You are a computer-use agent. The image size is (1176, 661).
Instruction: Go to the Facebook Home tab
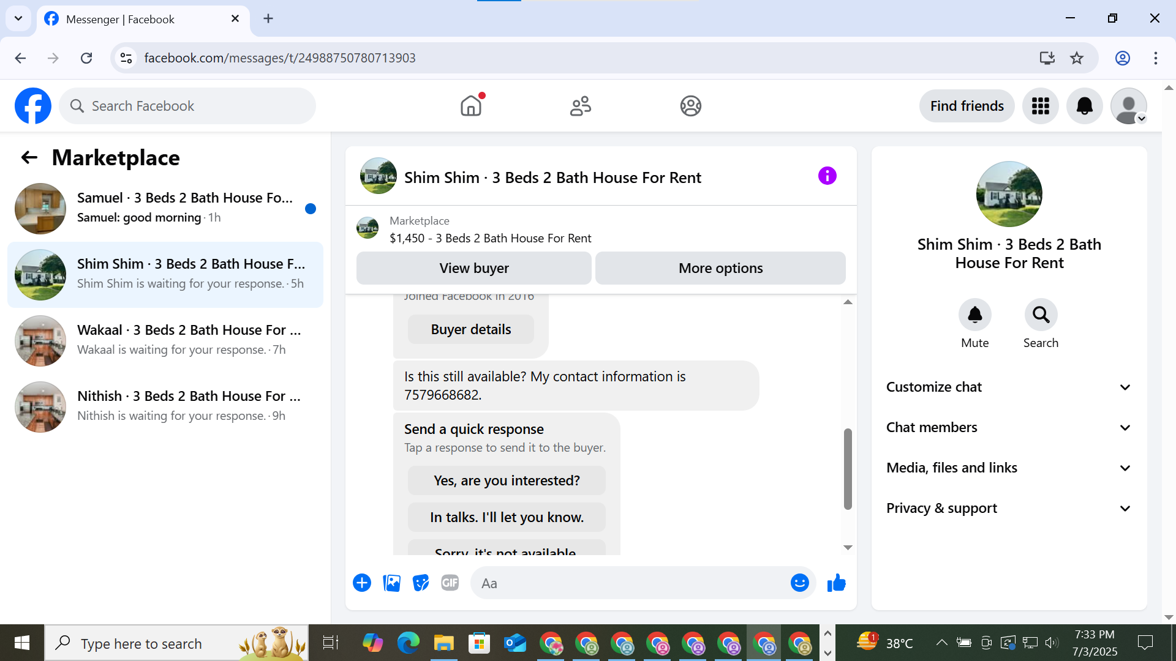pyautogui.click(x=471, y=106)
